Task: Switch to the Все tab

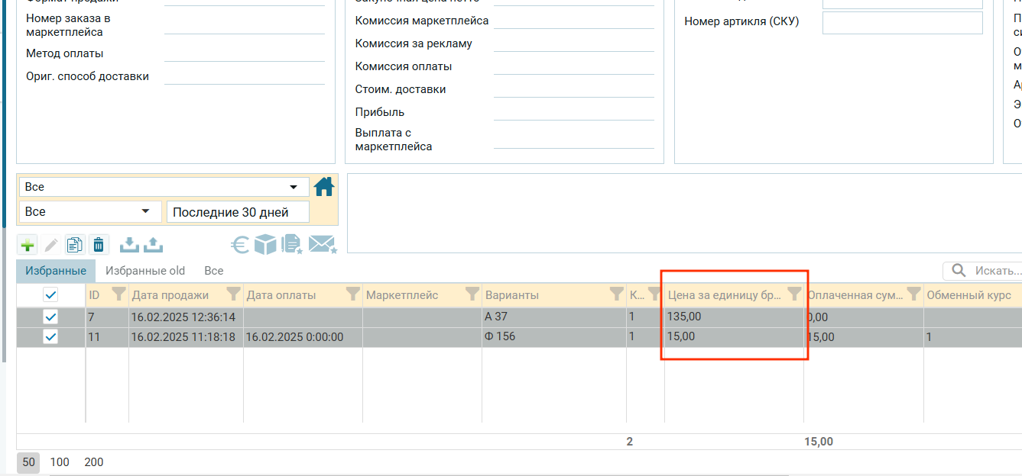Action: pos(214,271)
